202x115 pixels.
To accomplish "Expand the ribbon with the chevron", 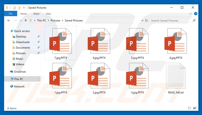I will [190, 14].
